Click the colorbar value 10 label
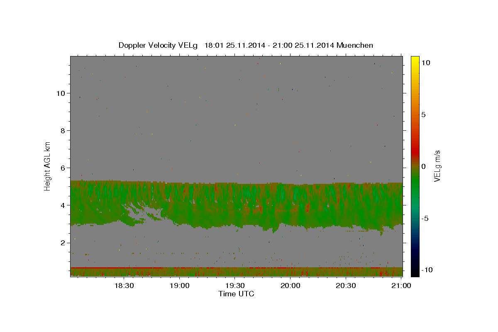Viewport: 498px width, 332px height. [x=425, y=63]
